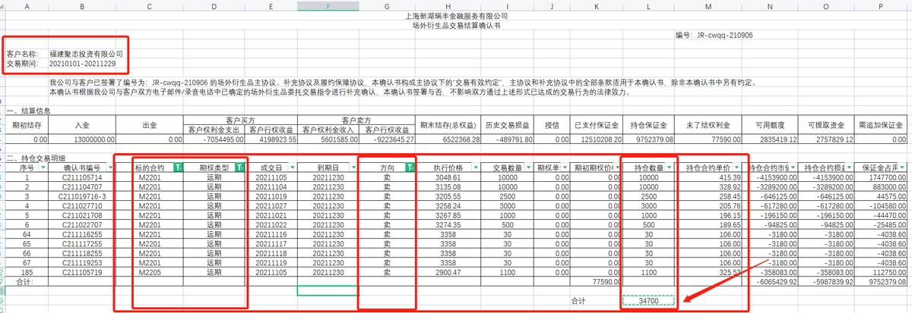Image resolution: width=912 pixels, height=313 pixels.
Task: Open filter dropdown for 确认书编号 column
Action: 109,167
